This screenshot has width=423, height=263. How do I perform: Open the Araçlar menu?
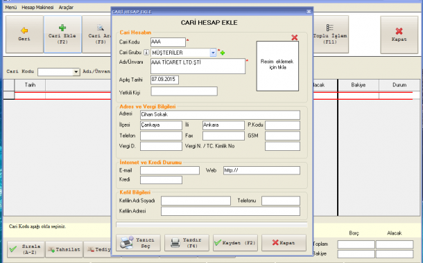(66, 8)
